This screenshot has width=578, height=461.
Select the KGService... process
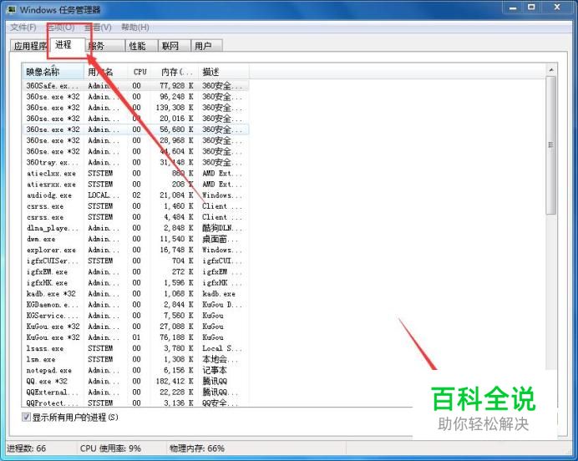click(x=135, y=316)
